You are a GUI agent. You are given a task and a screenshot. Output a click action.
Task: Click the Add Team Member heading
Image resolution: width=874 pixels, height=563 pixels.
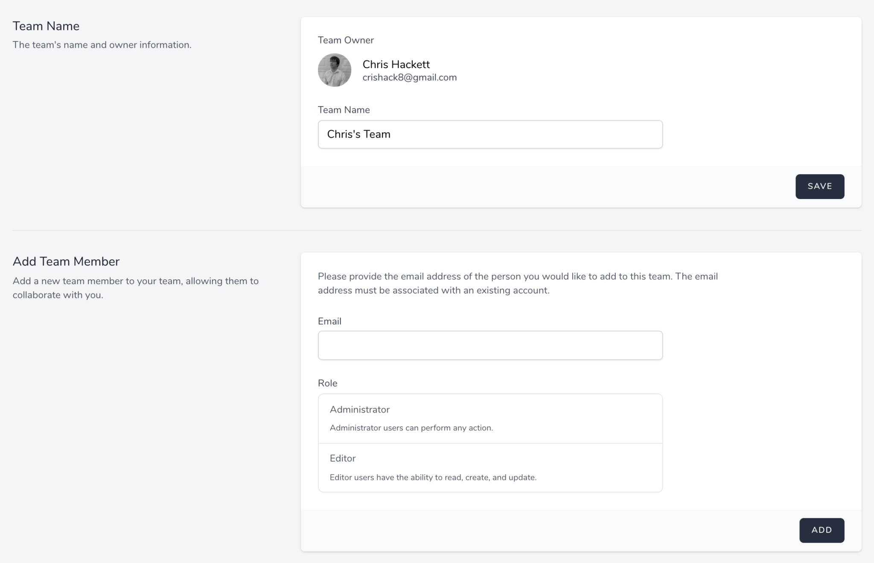click(66, 261)
